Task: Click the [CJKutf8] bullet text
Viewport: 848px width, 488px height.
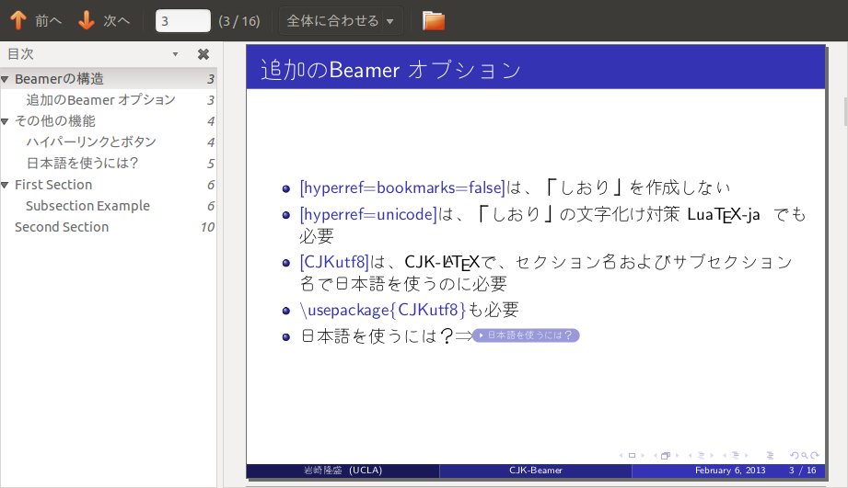Action: coord(334,262)
